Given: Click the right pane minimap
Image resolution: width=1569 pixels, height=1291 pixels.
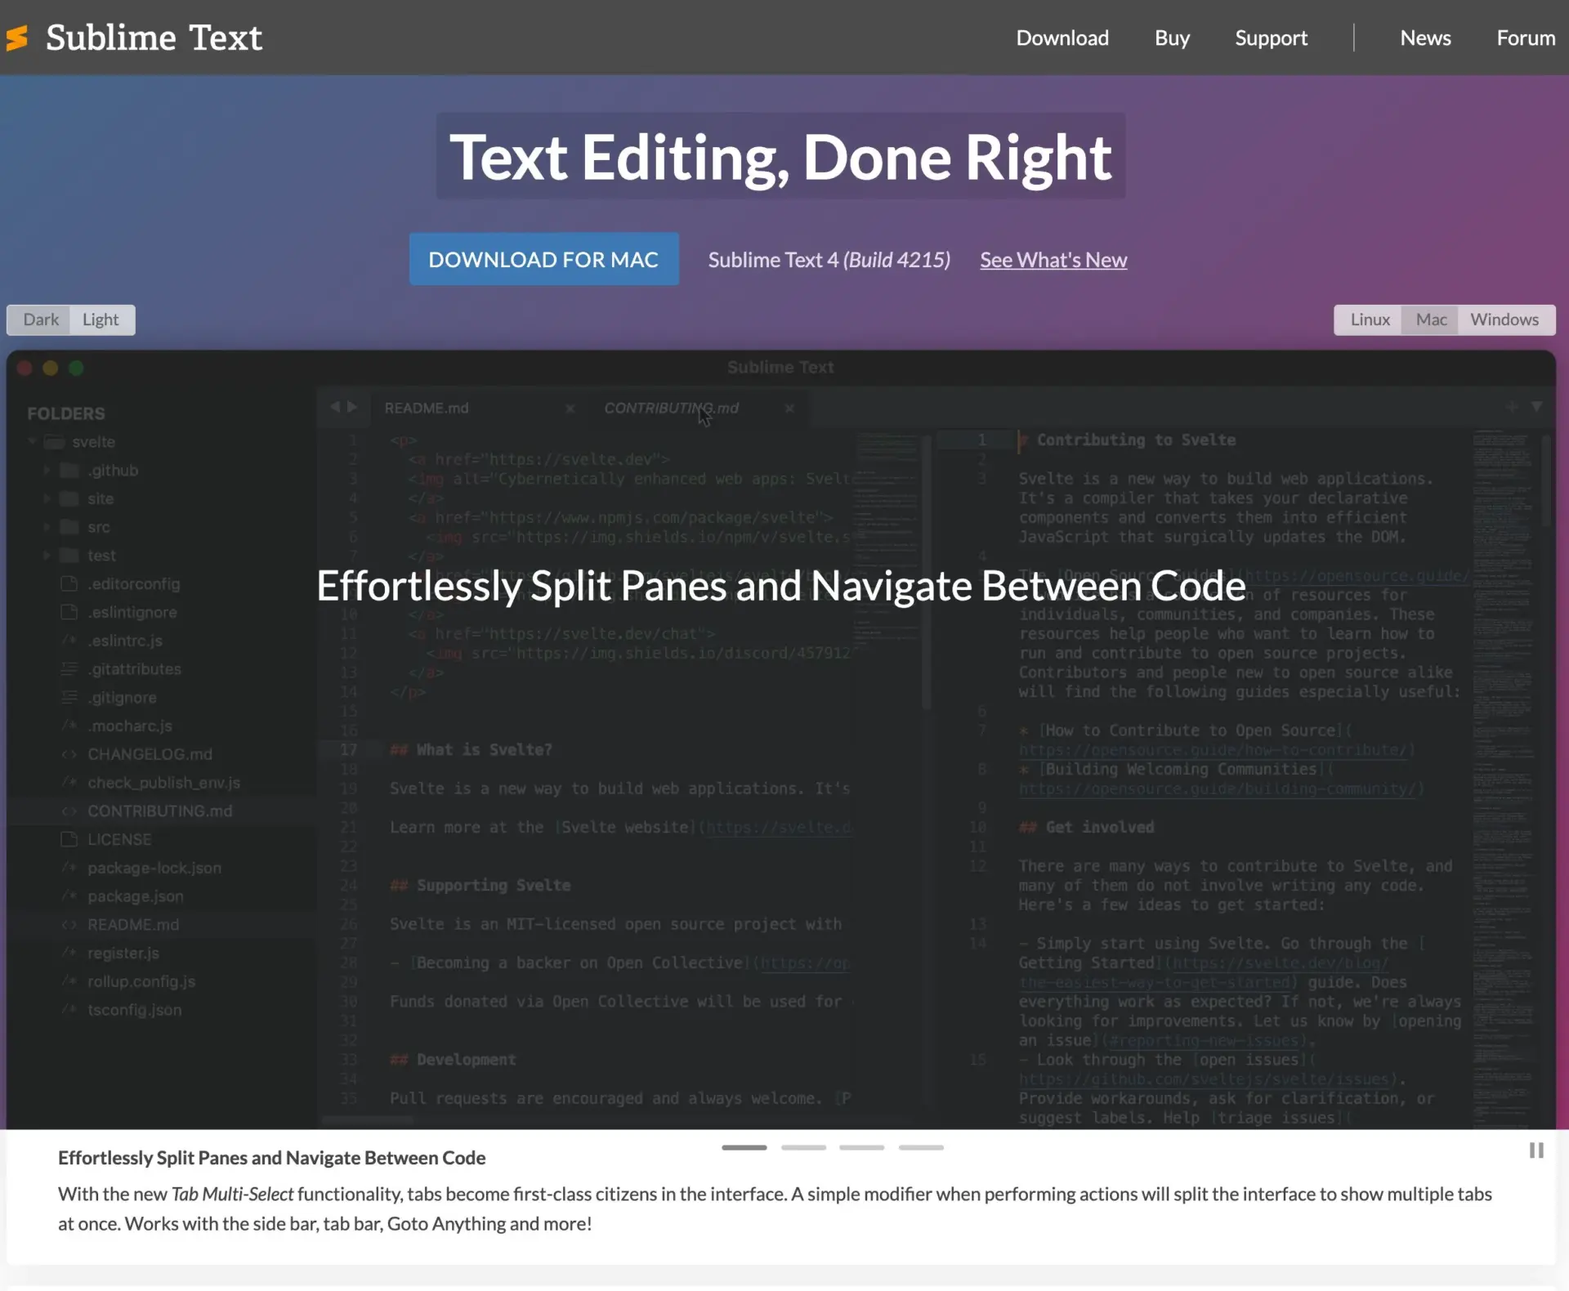Looking at the screenshot, I should 1505,780.
